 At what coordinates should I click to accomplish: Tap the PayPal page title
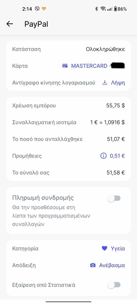[36, 24]
